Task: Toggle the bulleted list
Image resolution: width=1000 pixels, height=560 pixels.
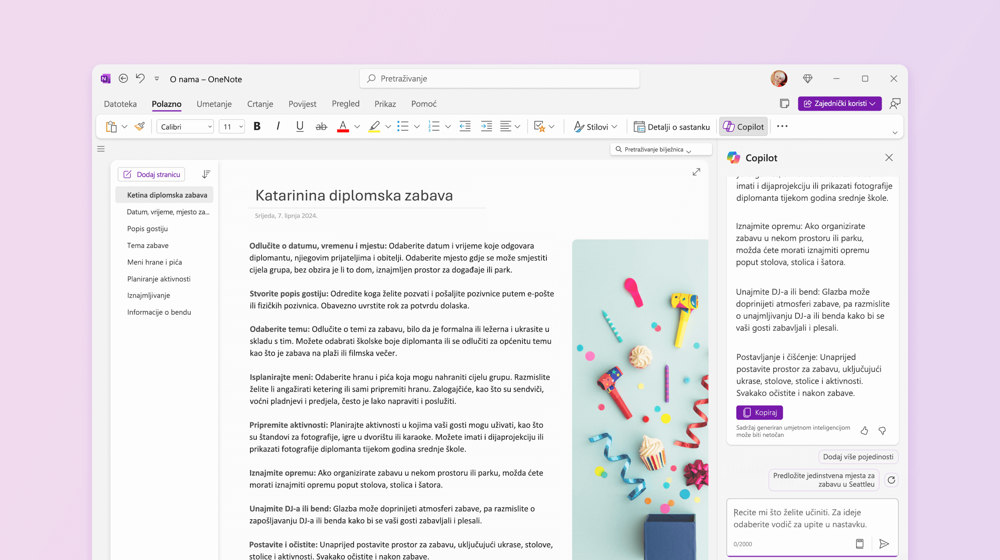Action: pyautogui.click(x=403, y=127)
